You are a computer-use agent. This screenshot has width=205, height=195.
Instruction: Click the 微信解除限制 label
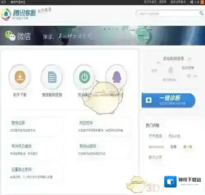point(52,95)
